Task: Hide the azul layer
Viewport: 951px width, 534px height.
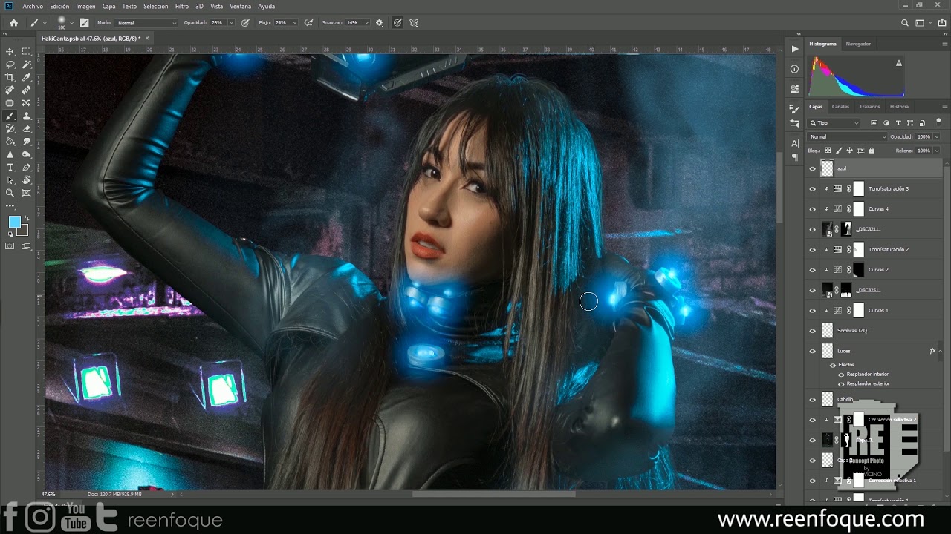Action: [x=812, y=168]
